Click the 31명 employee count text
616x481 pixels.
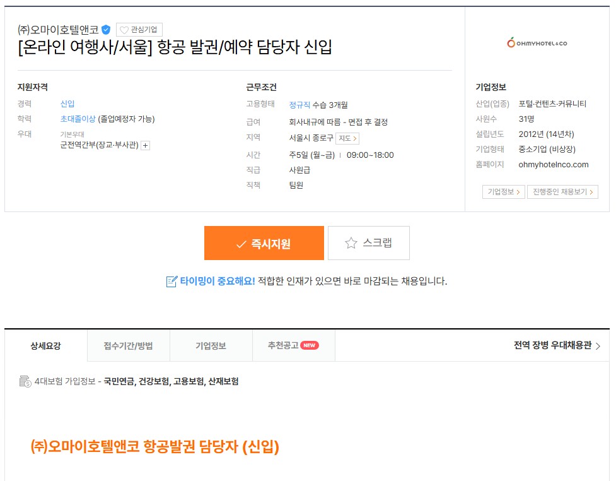pos(526,119)
